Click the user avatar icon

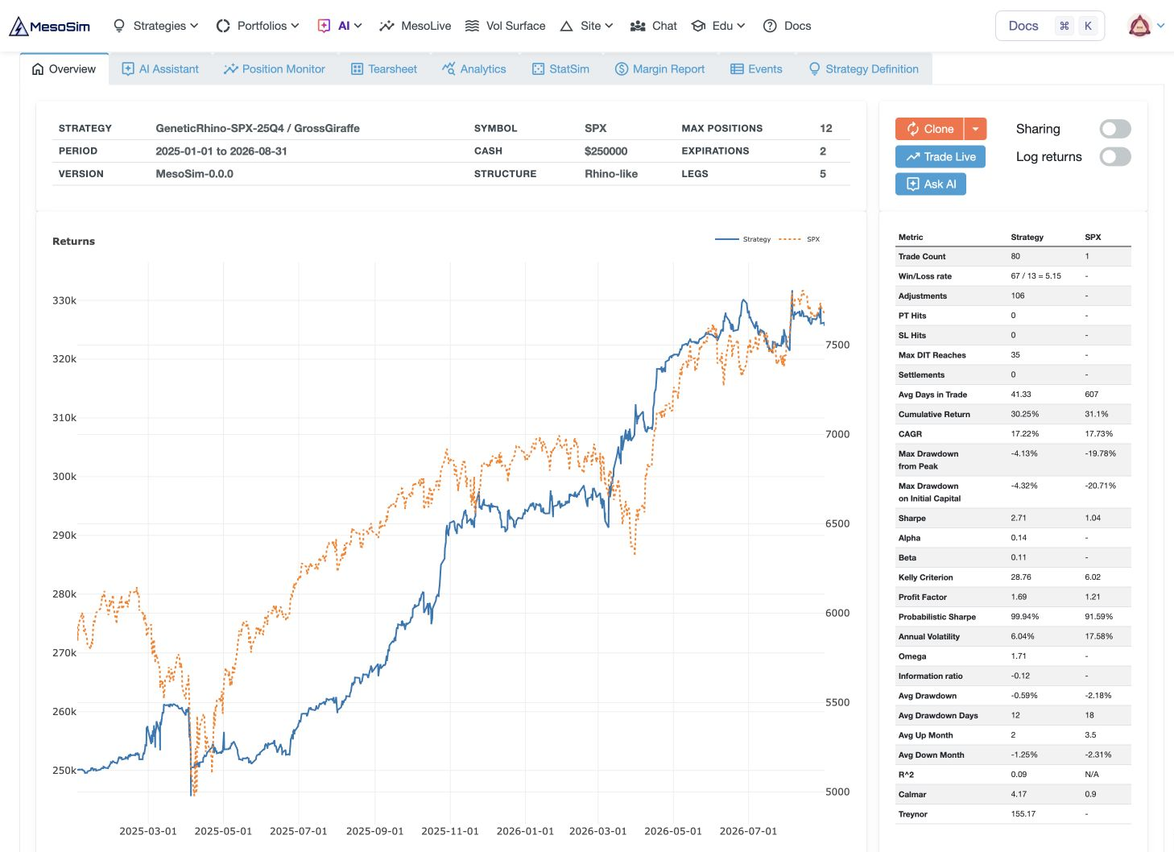[x=1139, y=26]
